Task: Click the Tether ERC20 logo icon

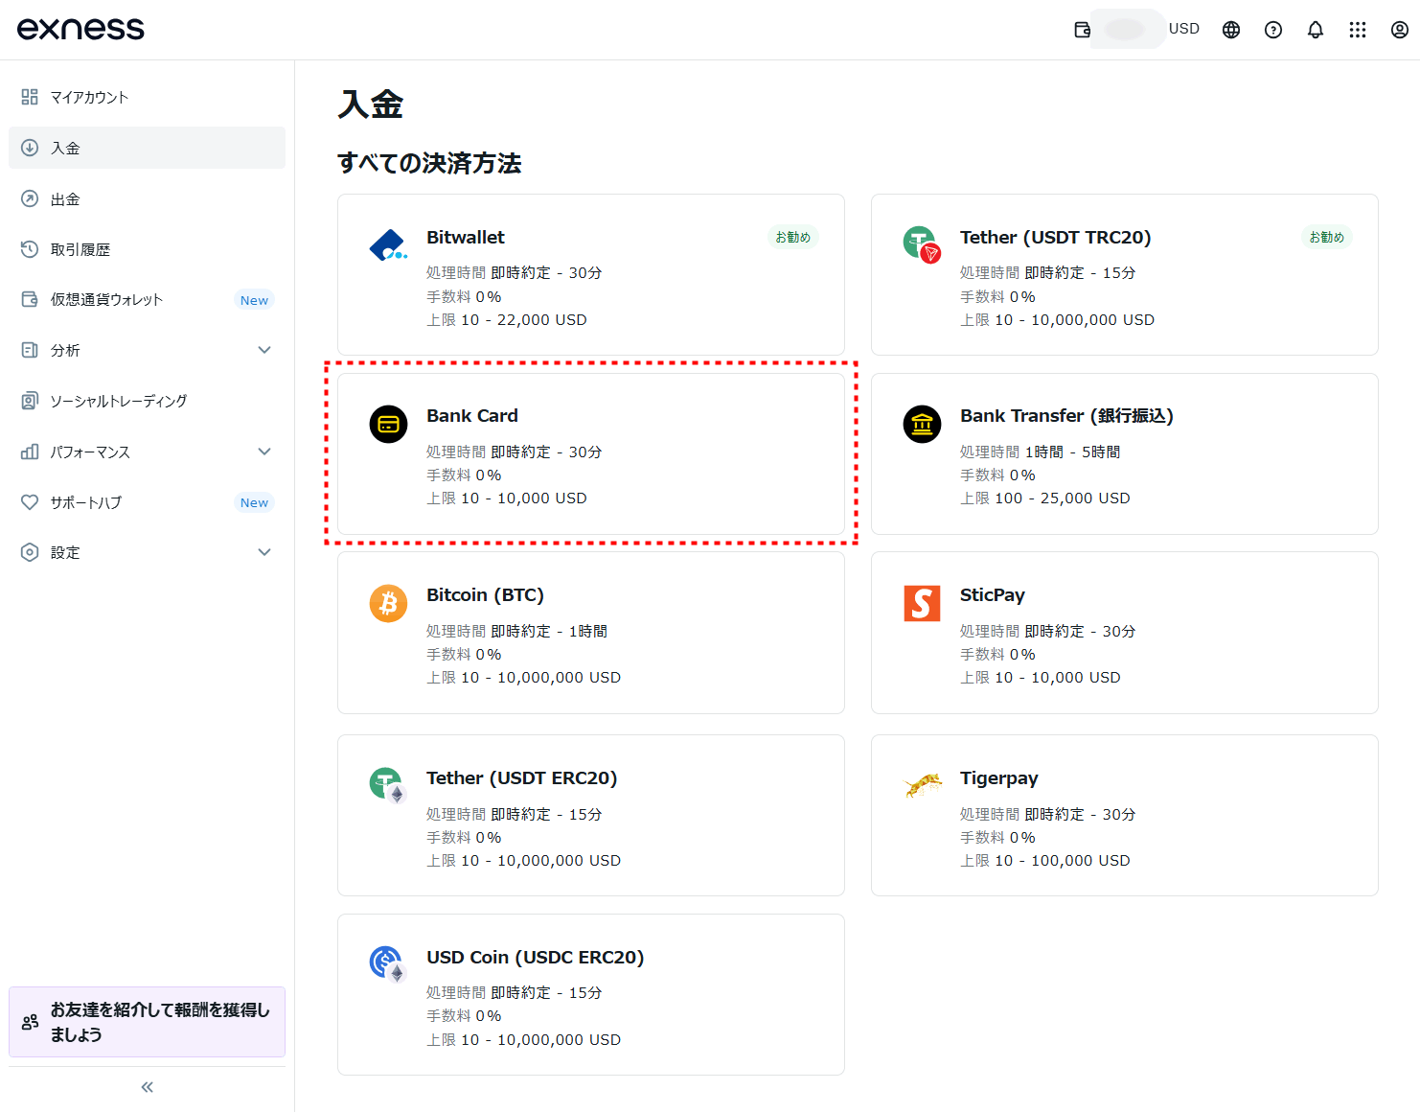Action: (x=388, y=785)
